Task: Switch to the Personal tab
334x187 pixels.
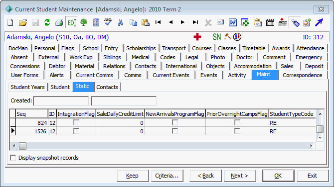Action: point(45,48)
